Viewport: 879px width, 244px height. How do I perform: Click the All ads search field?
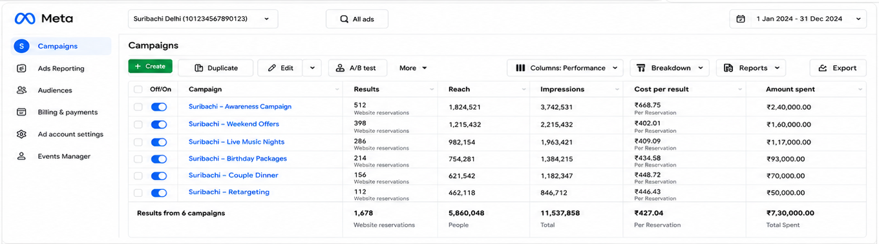click(x=357, y=19)
